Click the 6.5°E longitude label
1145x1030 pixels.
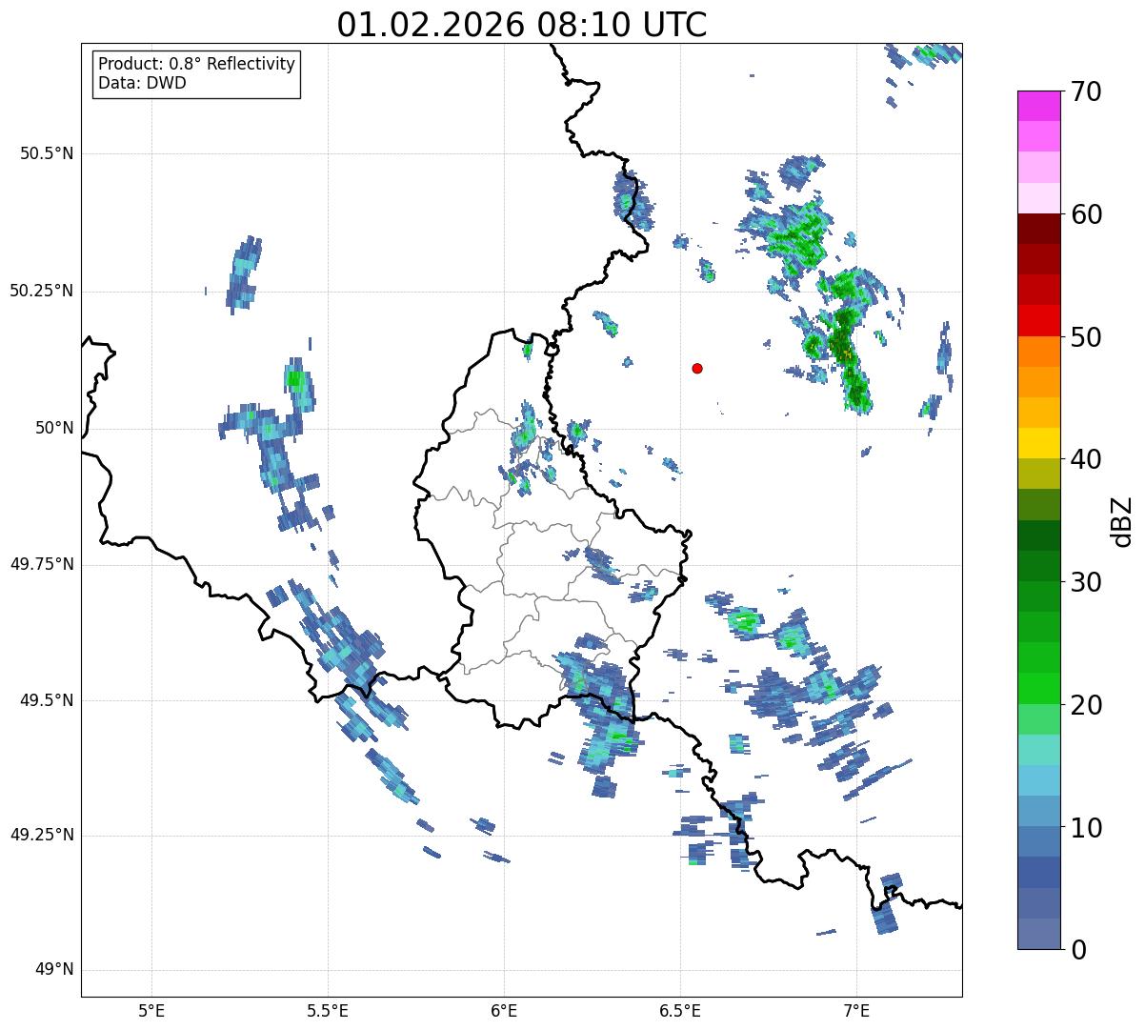[680, 1011]
